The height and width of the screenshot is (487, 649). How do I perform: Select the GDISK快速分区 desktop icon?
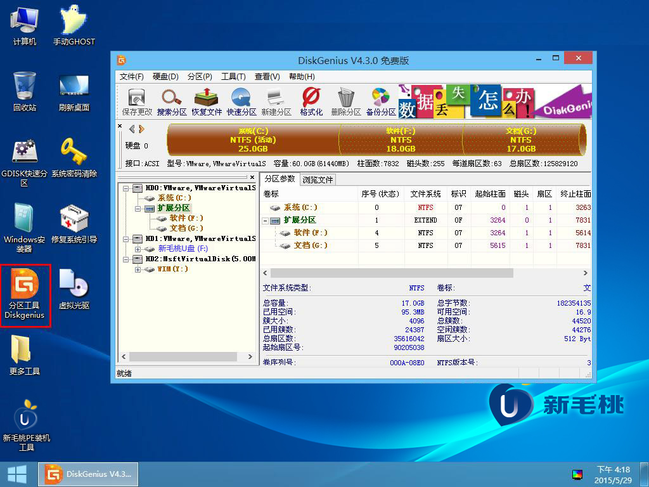[x=25, y=163]
